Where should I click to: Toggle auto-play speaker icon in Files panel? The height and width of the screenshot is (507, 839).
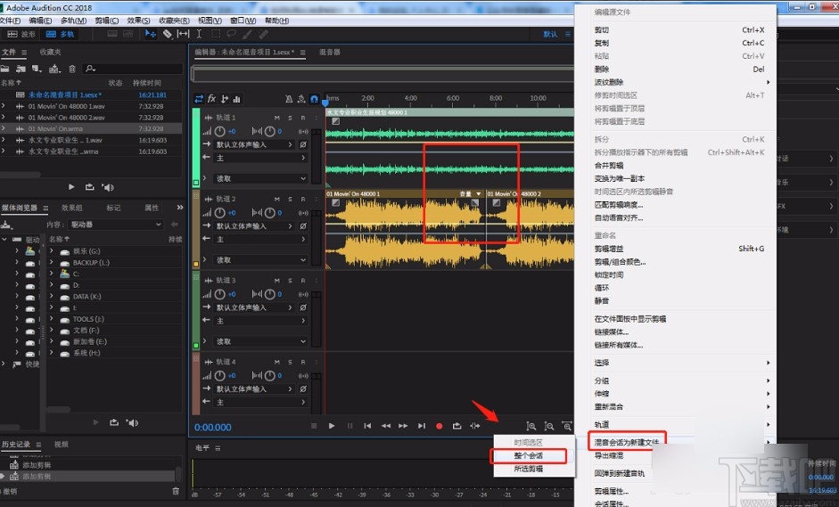[108, 187]
